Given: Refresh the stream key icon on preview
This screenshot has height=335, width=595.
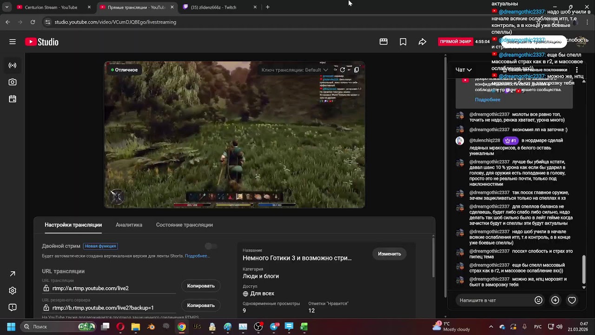Looking at the screenshot, I should pos(343,70).
